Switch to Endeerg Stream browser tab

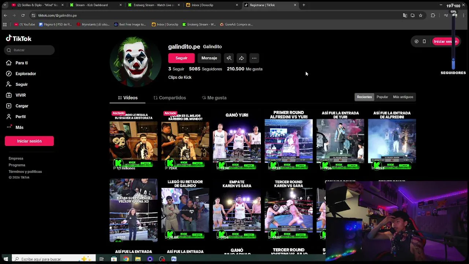tap(153, 5)
